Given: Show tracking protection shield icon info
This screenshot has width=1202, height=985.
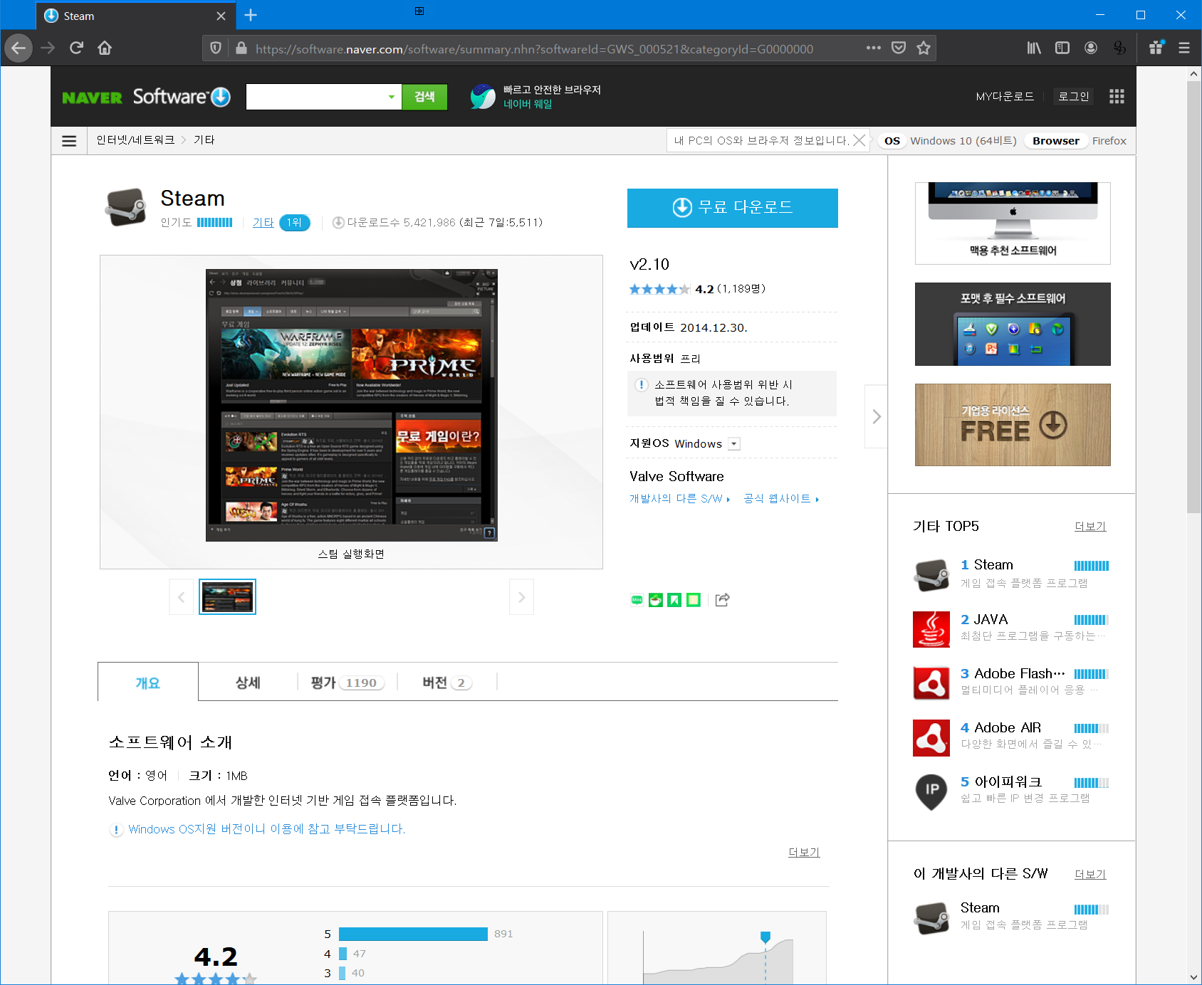Looking at the screenshot, I should (216, 48).
